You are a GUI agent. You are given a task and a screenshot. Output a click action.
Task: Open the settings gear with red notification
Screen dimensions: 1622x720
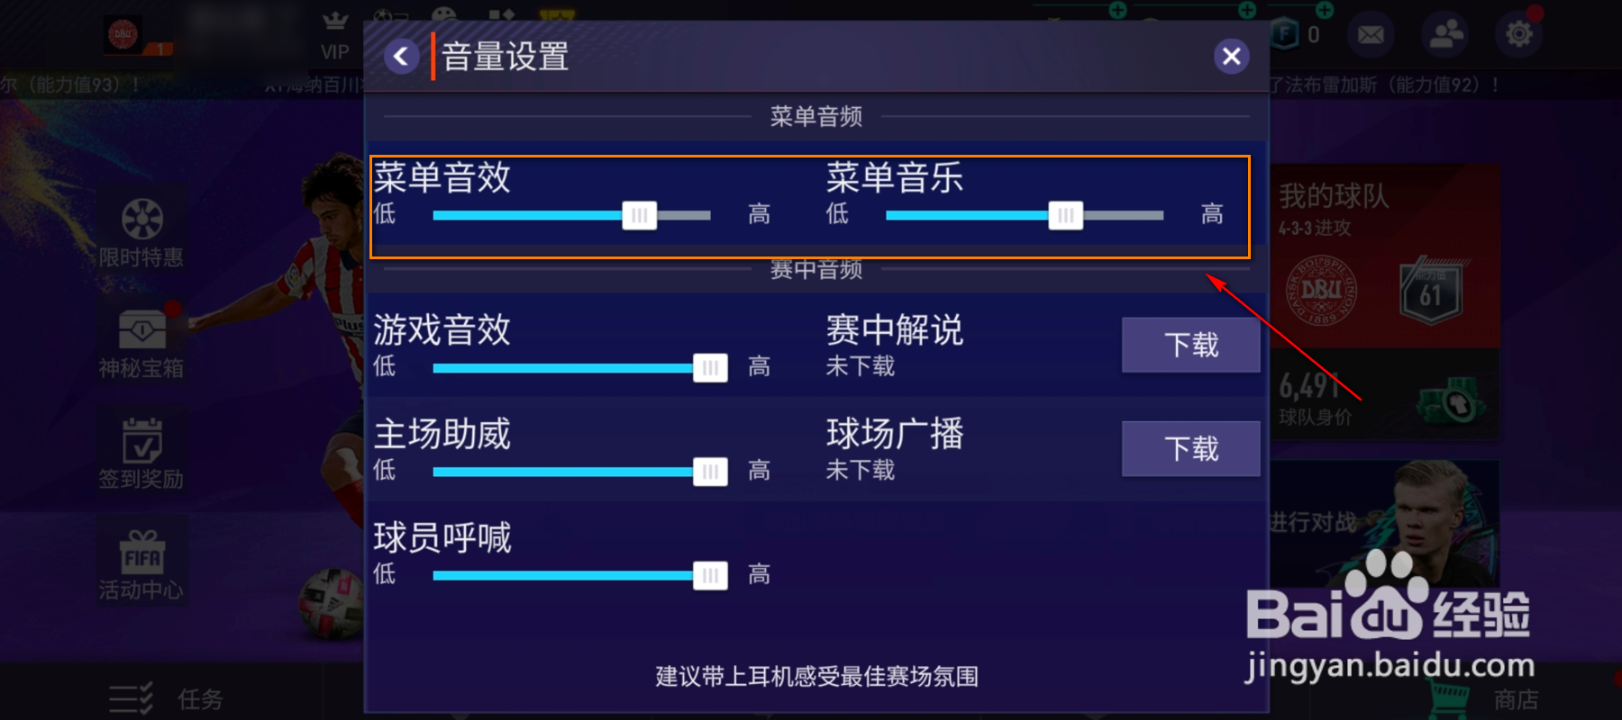pyautogui.click(x=1519, y=34)
